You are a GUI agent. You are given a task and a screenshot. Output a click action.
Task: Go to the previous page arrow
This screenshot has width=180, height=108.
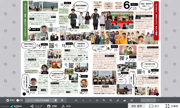(83, 100)
